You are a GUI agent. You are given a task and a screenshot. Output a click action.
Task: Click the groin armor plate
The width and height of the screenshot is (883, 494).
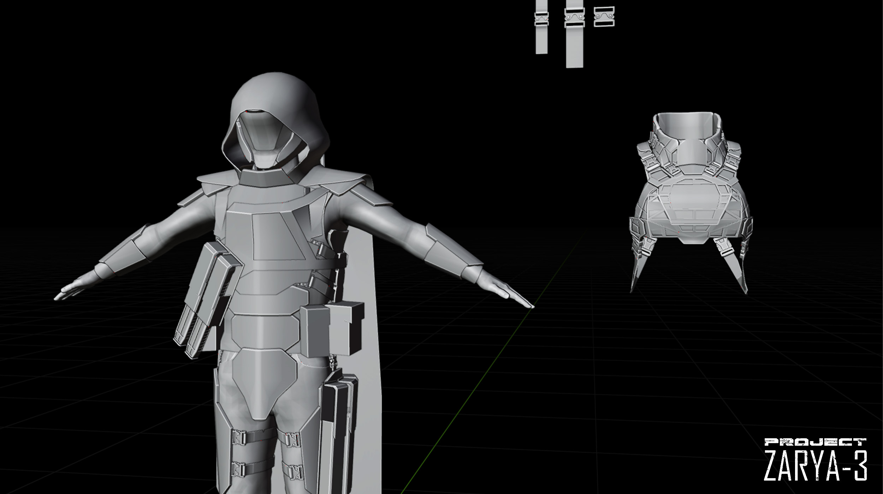(264, 385)
